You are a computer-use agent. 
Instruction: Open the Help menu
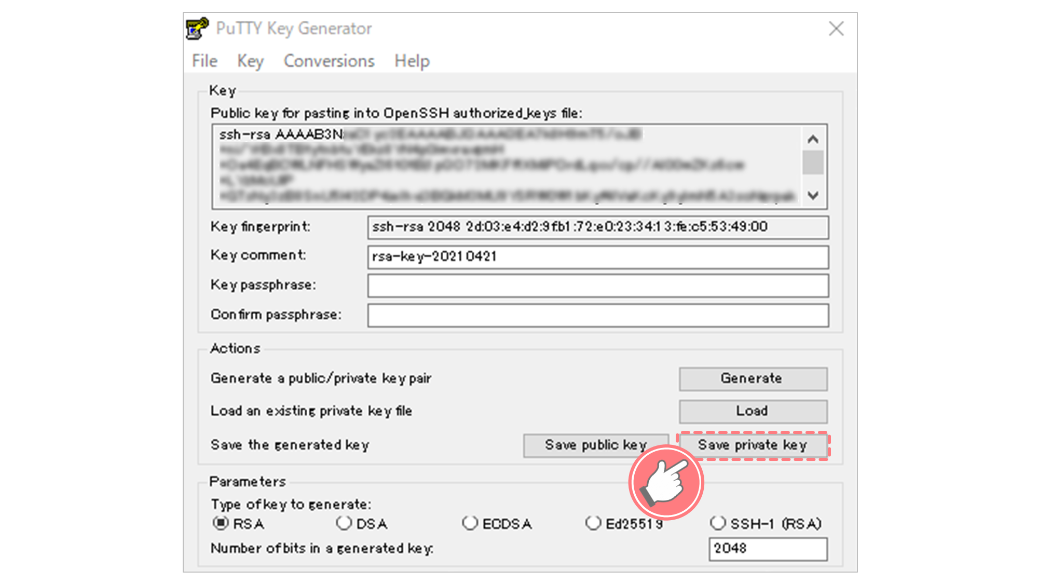coord(412,61)
